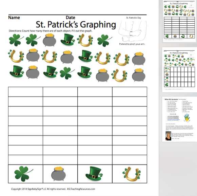
Task: Open the leprechaun graphing page thumbnail
Action: (179, 70)
